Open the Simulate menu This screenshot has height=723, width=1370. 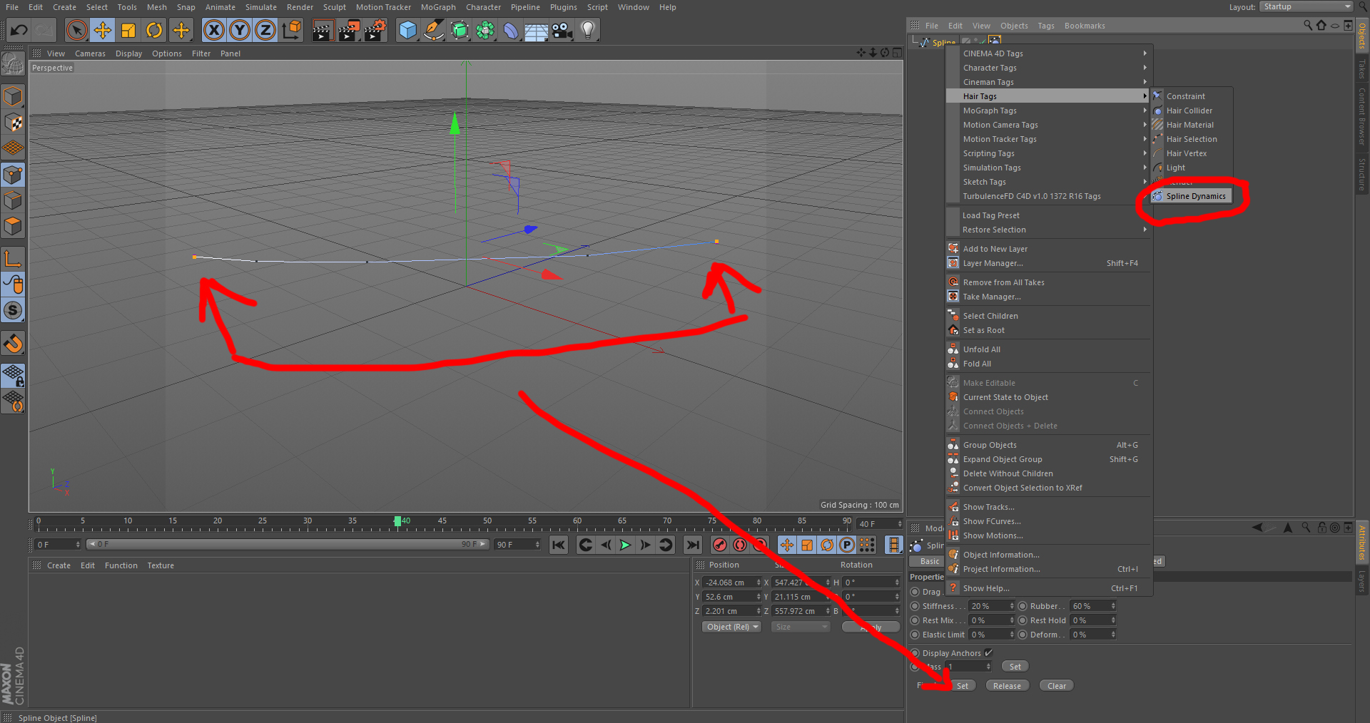pos(261,7)
